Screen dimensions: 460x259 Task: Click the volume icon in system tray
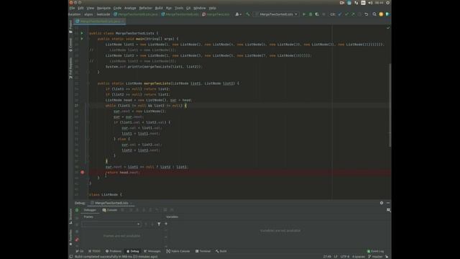point(370,3)
